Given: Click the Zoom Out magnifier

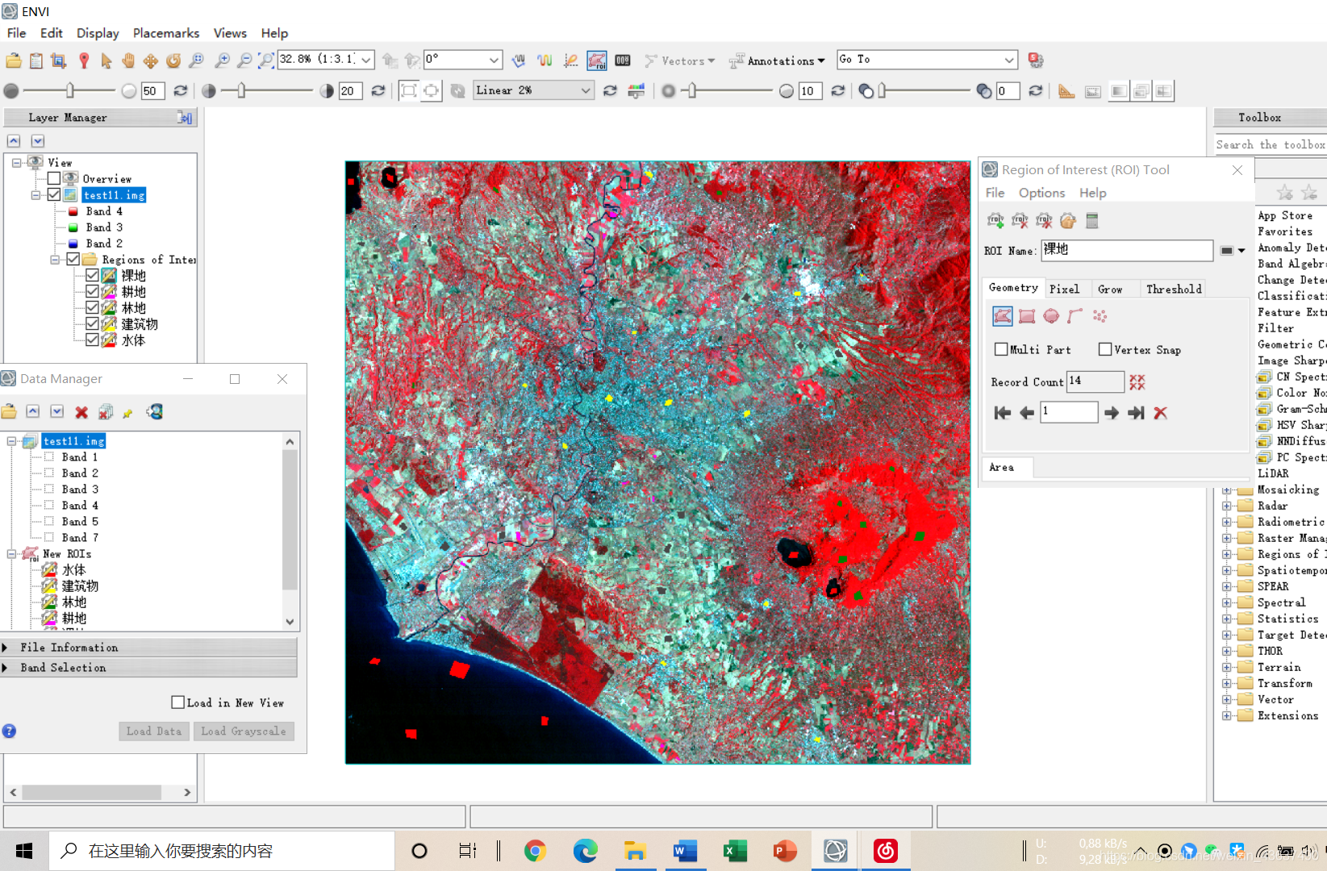Looking at the screenshot, I should [244, 60].
